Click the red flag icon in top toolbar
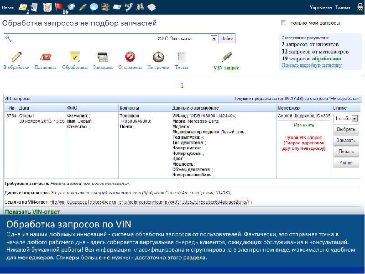The width and height of the screenshot is (365, 274). click(59, 6)
